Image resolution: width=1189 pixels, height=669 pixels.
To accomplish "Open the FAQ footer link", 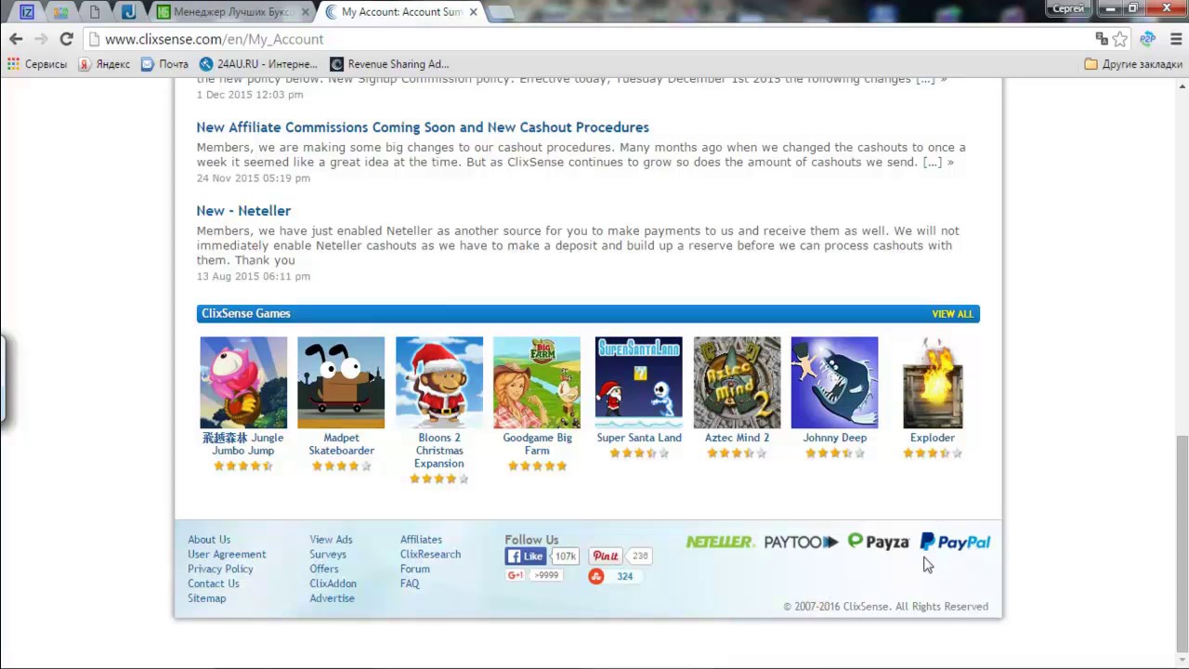I will click(x=410, y=584).
